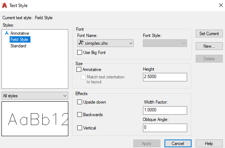Enable the Use Big Font checkbox
This screenshot has height=148, width=225.
point(79,53)
